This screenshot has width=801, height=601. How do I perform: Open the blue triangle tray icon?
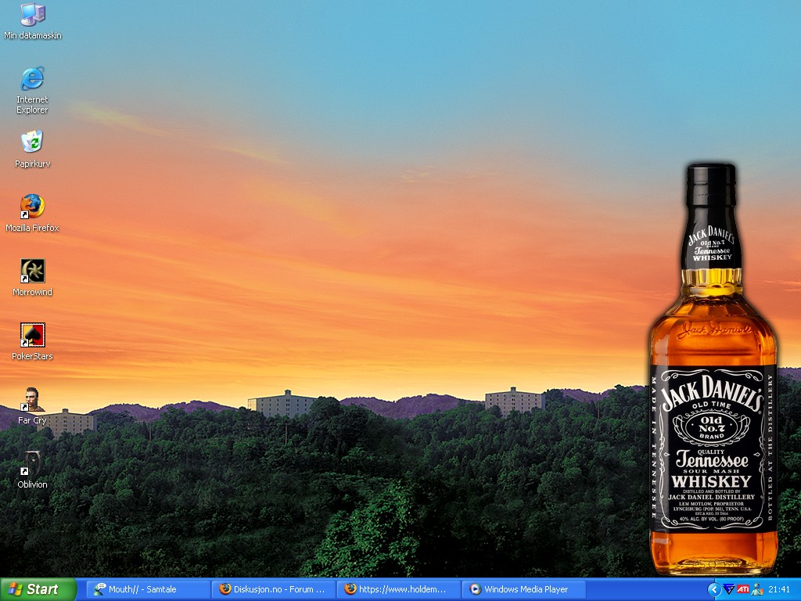729,589
